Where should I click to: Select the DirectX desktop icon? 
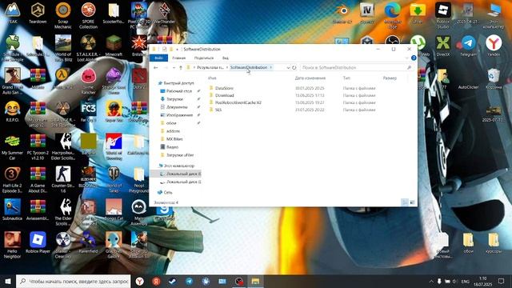click(x=442, y=46)
